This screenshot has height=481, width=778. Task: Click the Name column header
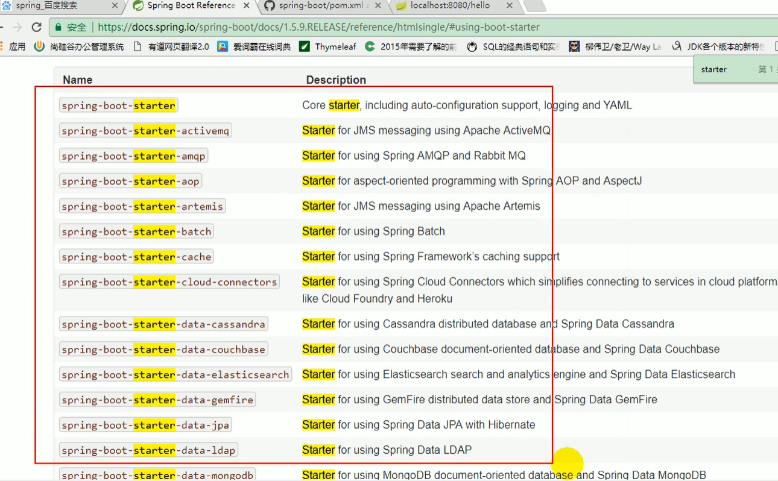click(x=77, y=80)
